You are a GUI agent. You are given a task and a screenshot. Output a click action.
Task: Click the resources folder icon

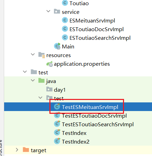tap(41, 55)
